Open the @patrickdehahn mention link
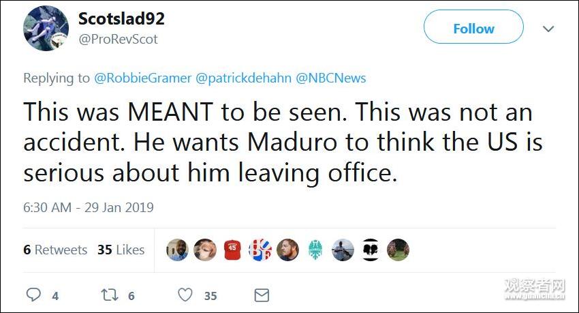 click(243, 78)
